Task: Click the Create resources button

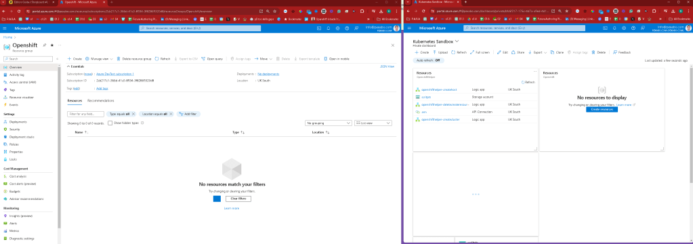Action: click(x=602, y=109)
